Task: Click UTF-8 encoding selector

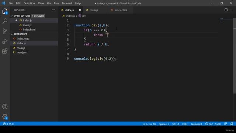Action: click(x=176, y=124)
